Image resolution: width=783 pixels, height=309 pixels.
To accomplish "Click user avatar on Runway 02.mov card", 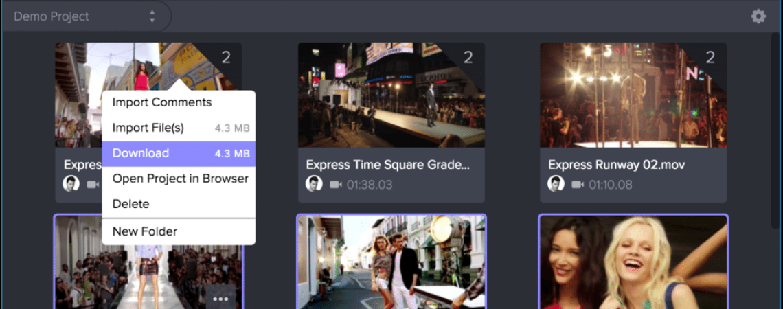I will pos(556,184).
